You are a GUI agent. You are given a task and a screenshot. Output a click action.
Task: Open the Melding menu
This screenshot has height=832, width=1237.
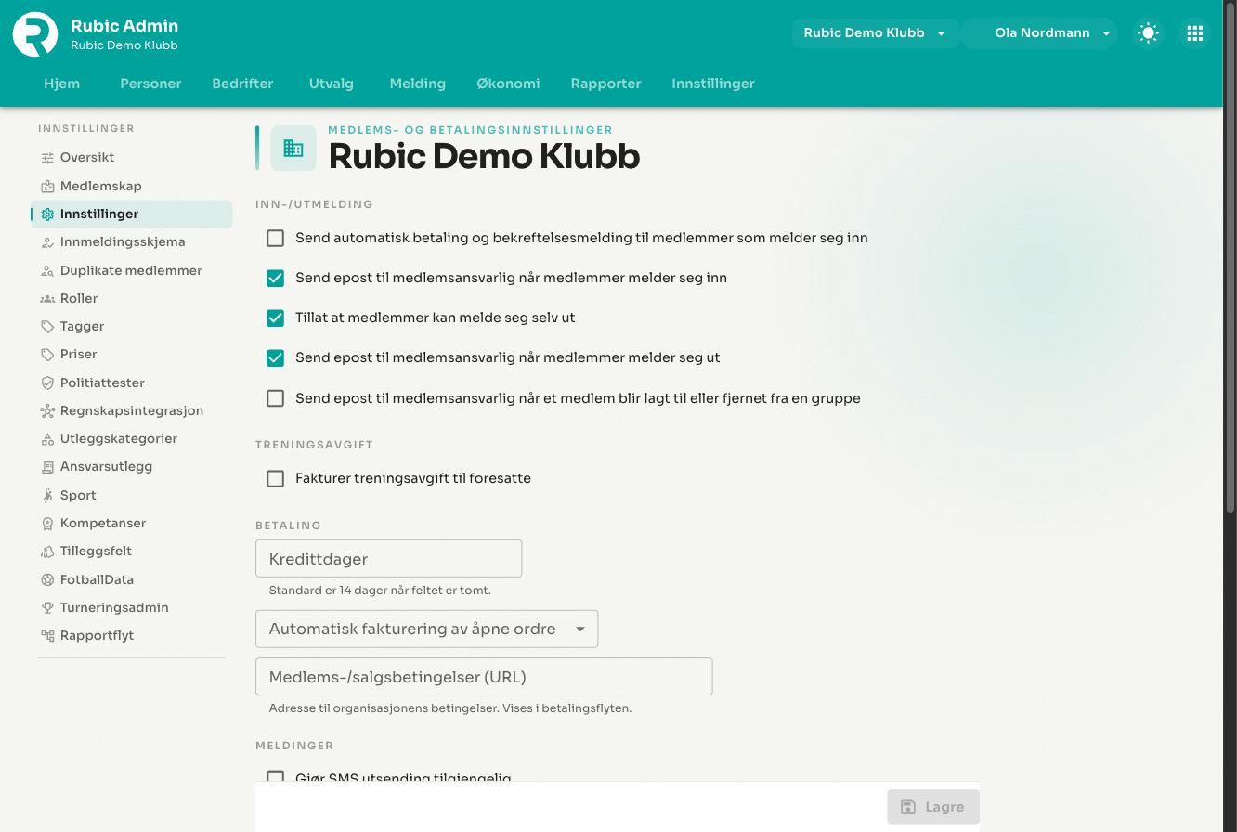tap(418, 84)
